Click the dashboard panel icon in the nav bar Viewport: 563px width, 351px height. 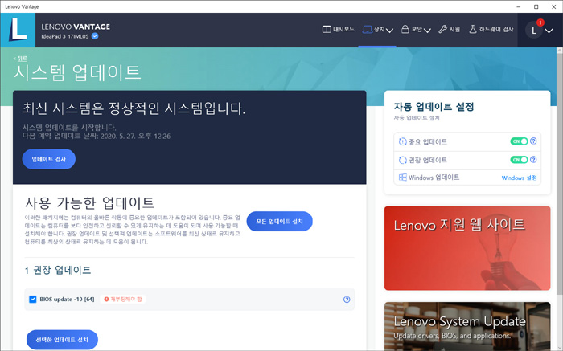(327, 30)
